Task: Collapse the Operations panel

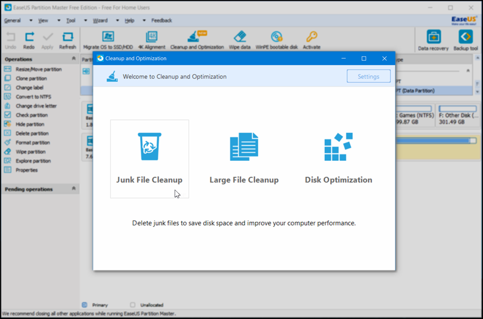Action: coord(73,58)
